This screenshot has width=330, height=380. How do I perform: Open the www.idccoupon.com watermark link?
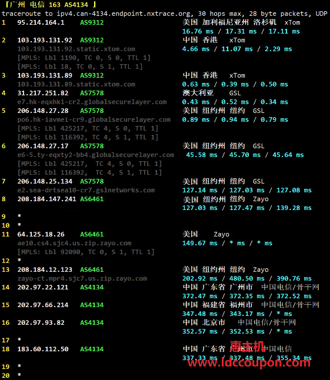click(249, 362)
